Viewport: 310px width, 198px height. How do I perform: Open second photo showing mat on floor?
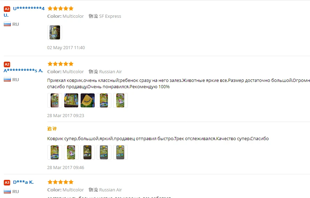[71, 100]
